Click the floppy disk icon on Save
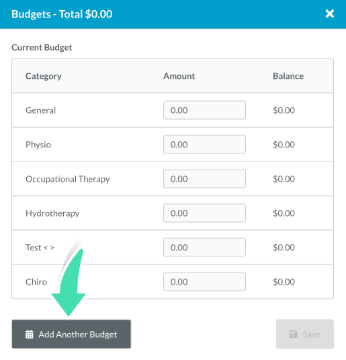Screen dimensions: 346x360 [x=293, y=334]
